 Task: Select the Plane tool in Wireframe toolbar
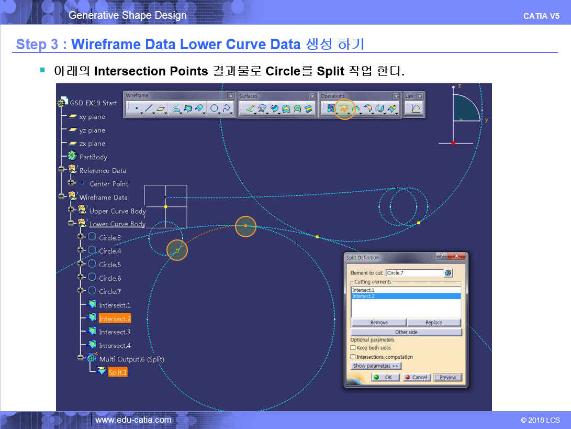click(161, 108)
